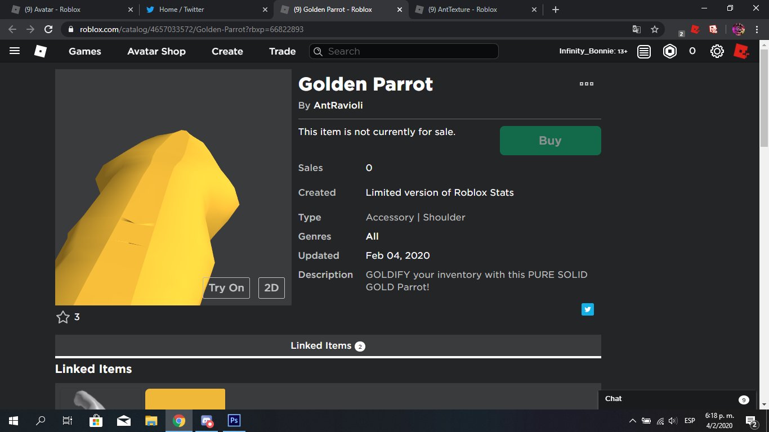Share Golden Parrot via the Twitter icon

(x=588, y=309)
